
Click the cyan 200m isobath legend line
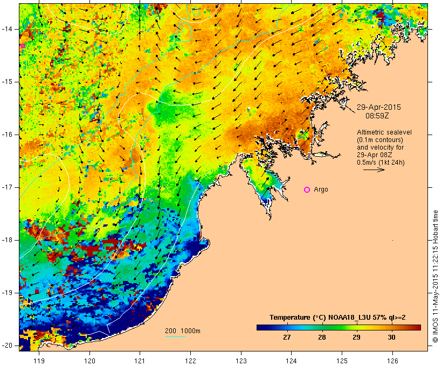click(175, 336)
